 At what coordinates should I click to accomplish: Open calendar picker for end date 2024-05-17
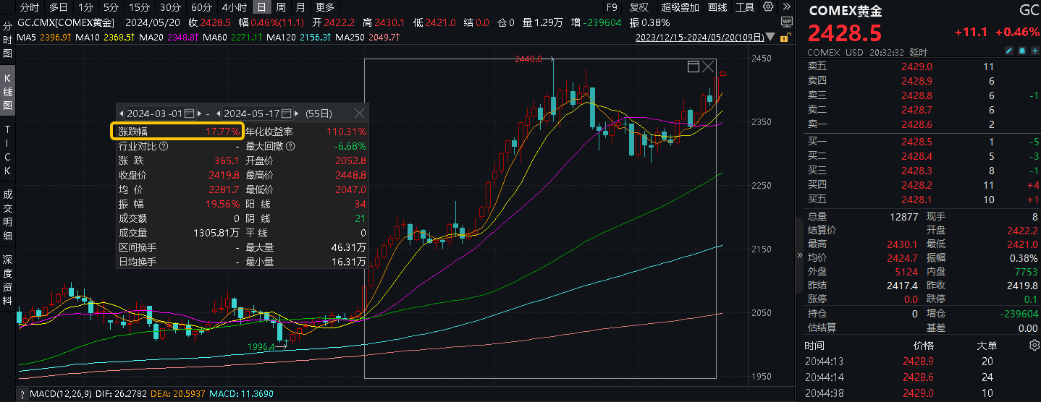pyautogui.click(x=287, y=114)
